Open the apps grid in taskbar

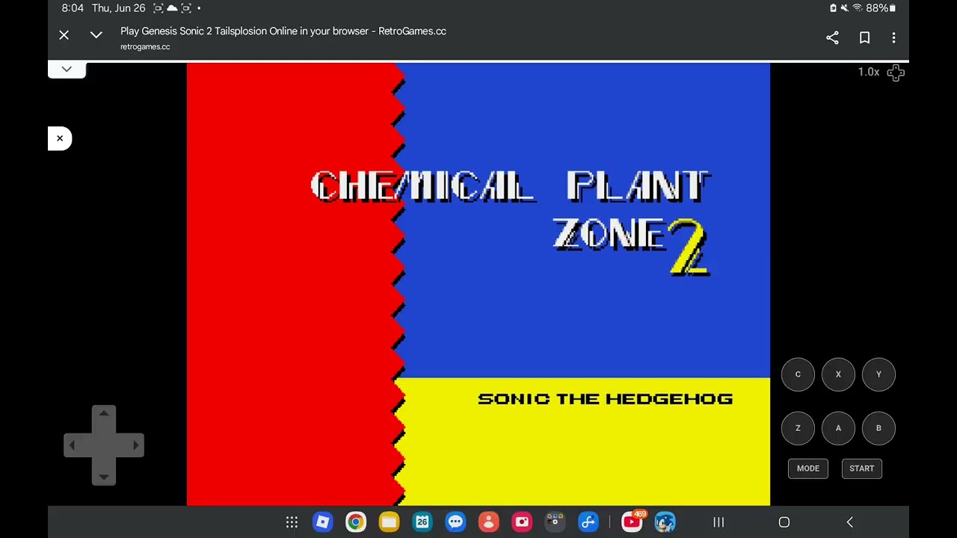292,522
